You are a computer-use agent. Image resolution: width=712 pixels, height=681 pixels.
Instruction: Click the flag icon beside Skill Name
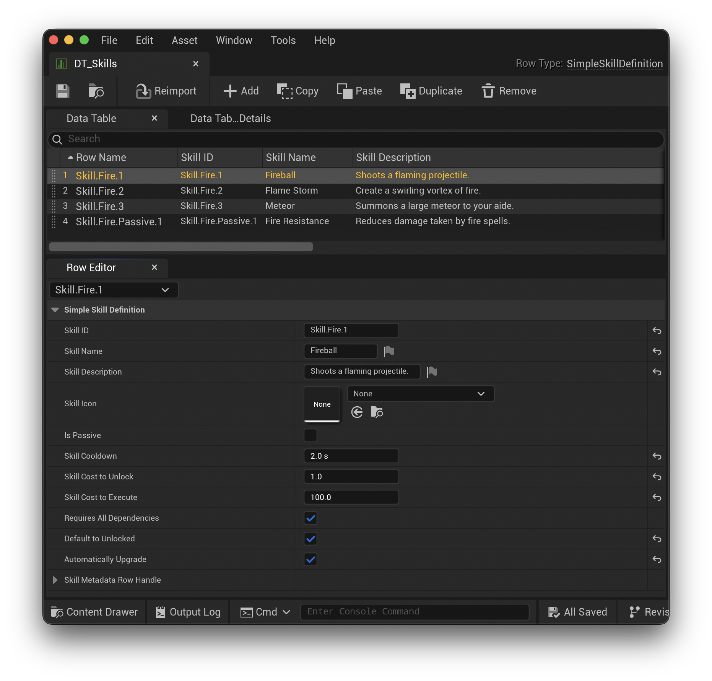(x=389, y=351)
